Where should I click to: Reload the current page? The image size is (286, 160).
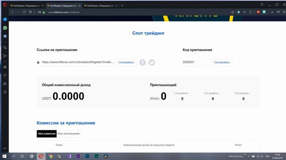tap(24, 12)
